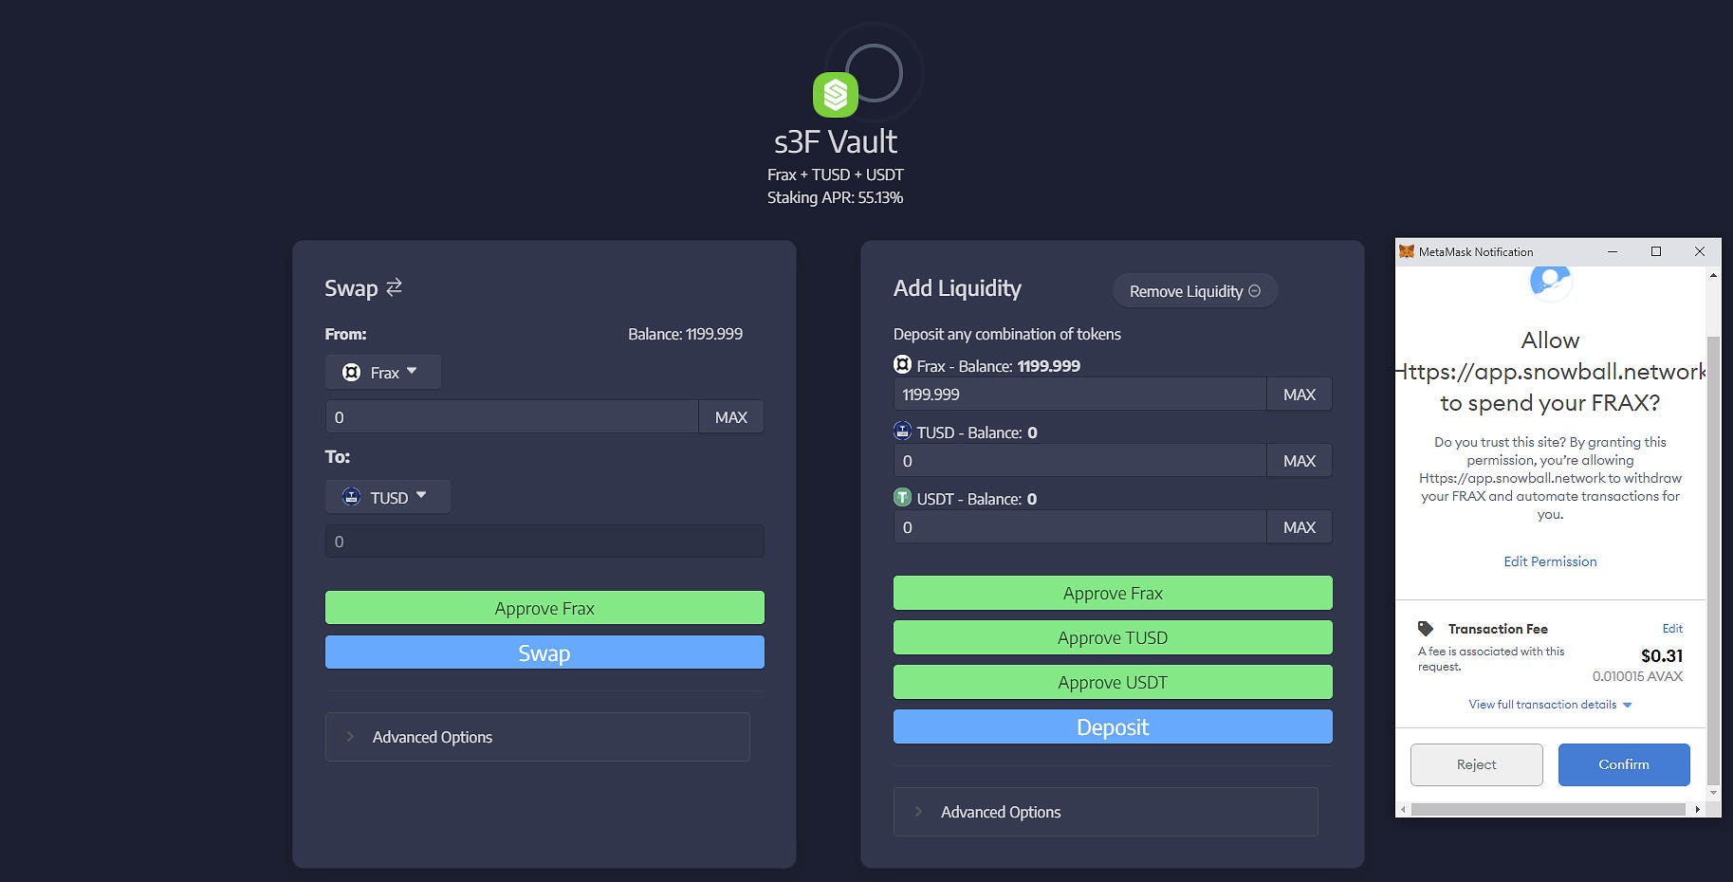Click Approve Frax in Add Liquidity panel
1733x882 pixels.
pyautogui.click(x=1113, y=593)
